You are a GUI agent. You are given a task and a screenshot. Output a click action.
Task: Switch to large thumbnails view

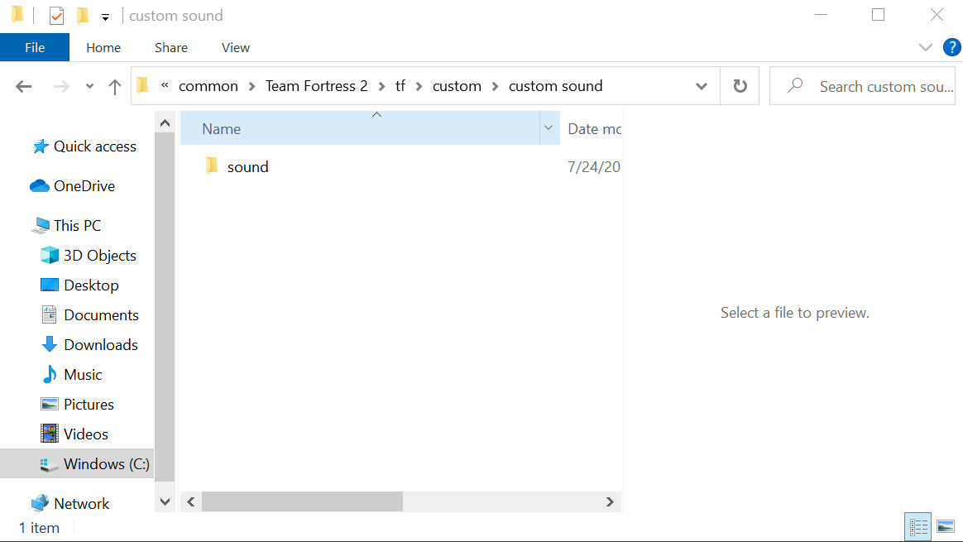pyautogui.click(x=946, y=526)
